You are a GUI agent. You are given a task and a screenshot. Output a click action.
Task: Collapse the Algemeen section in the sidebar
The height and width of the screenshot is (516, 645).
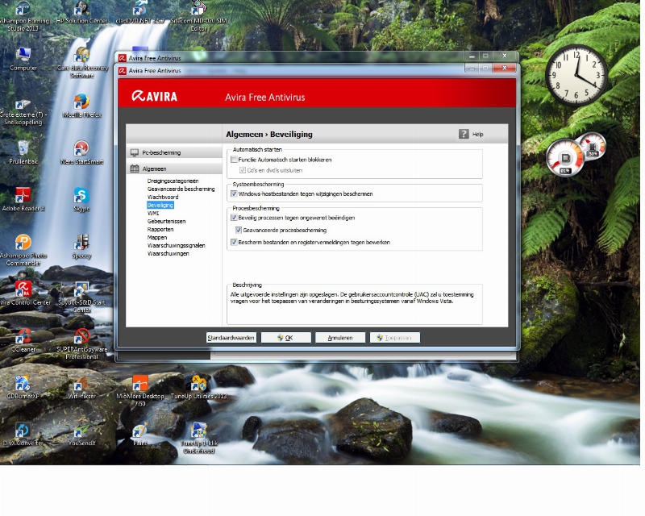[x=174, y=169]
